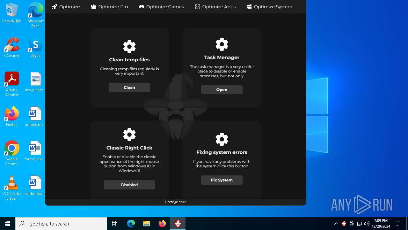Open the Optimize tab
The width and height of the screenshot is (408, 230).
pyautogui.click(x=66, y=7)
